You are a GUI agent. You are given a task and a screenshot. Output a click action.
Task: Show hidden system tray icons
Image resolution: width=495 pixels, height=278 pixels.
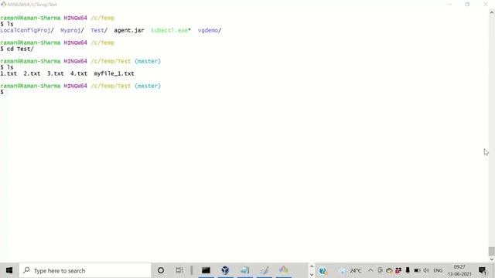(370, 270)
